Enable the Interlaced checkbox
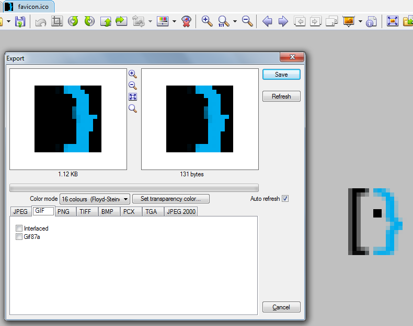Screen dimensions: 413x326 (x=19, y=228)
